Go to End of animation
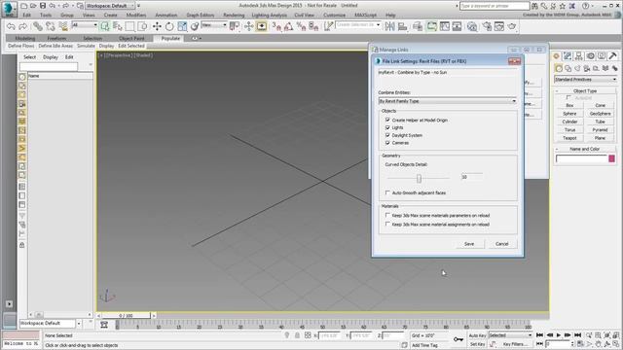The width and height of the screenshot is (623, 350). pyautogui.click(x=577, y=335)
